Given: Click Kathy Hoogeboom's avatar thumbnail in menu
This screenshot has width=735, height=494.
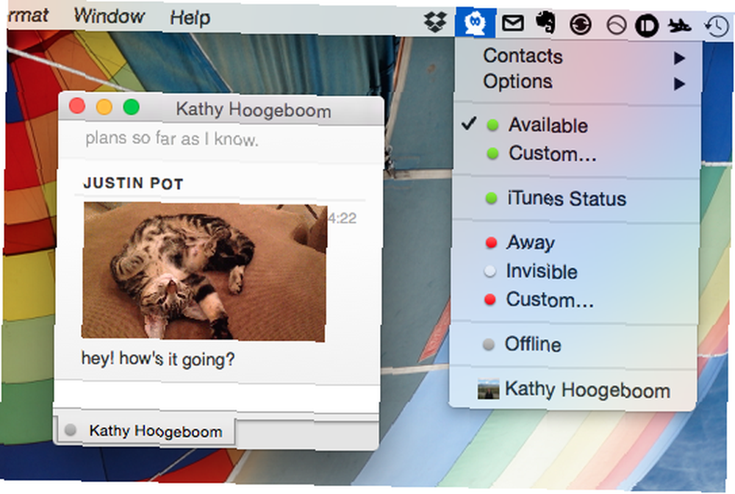Looking at the screenshot, I should [x=488, y=390].
